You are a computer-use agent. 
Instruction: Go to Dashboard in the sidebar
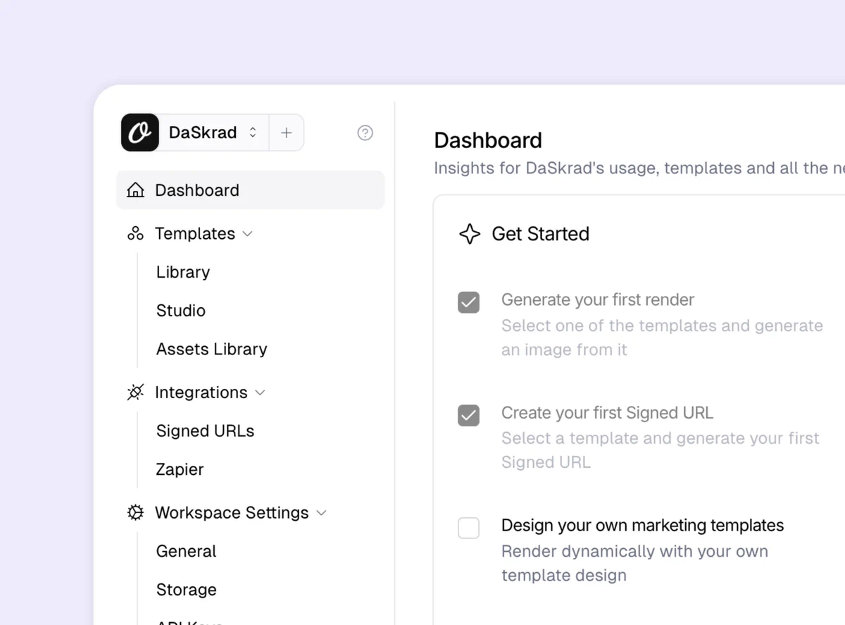tap(251, 190)
